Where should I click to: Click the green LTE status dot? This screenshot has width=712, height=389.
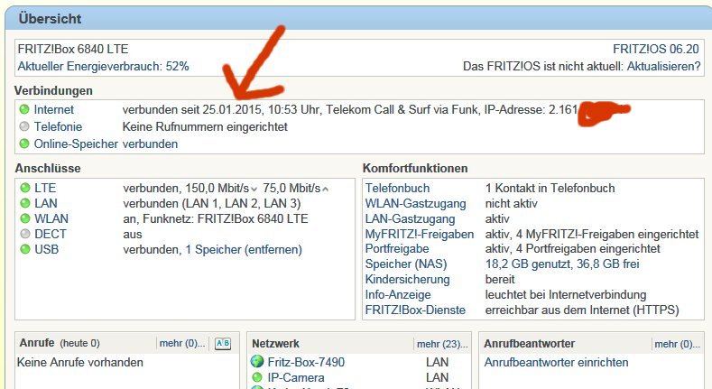pyautogui.click(x=25, y=188)
